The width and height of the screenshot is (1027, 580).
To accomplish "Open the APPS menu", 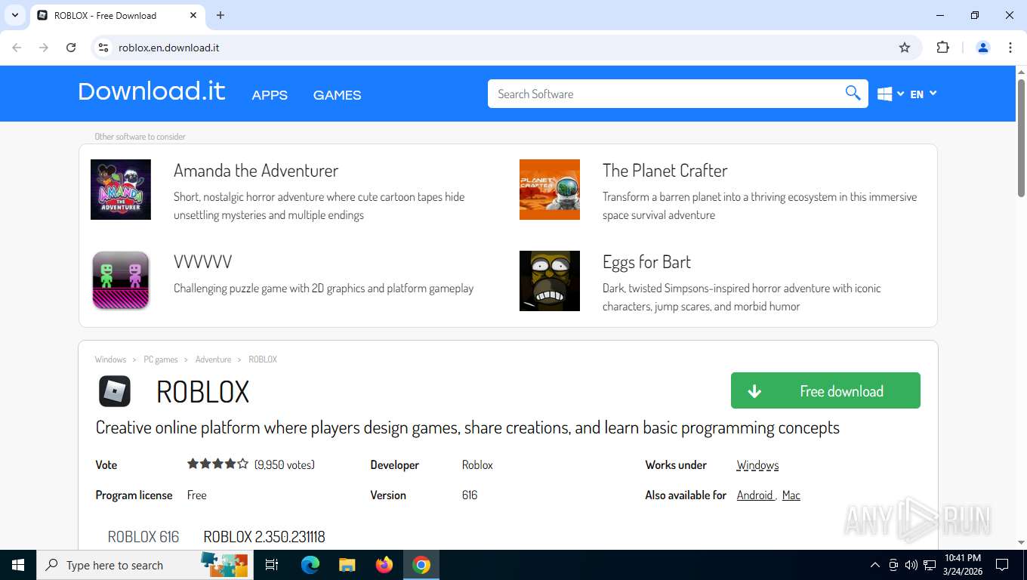I will point(270,95).
